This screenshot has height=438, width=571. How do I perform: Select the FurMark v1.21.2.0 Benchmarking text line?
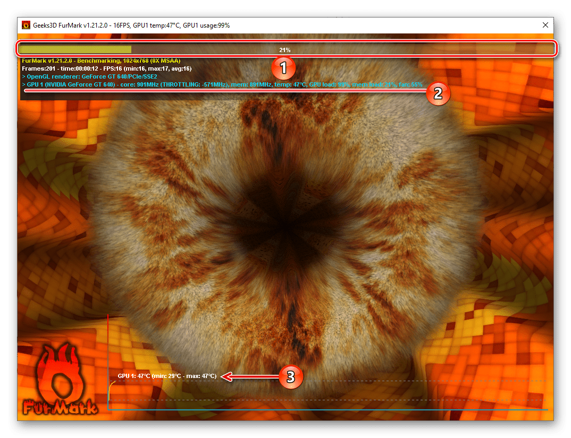click(100, 61)
